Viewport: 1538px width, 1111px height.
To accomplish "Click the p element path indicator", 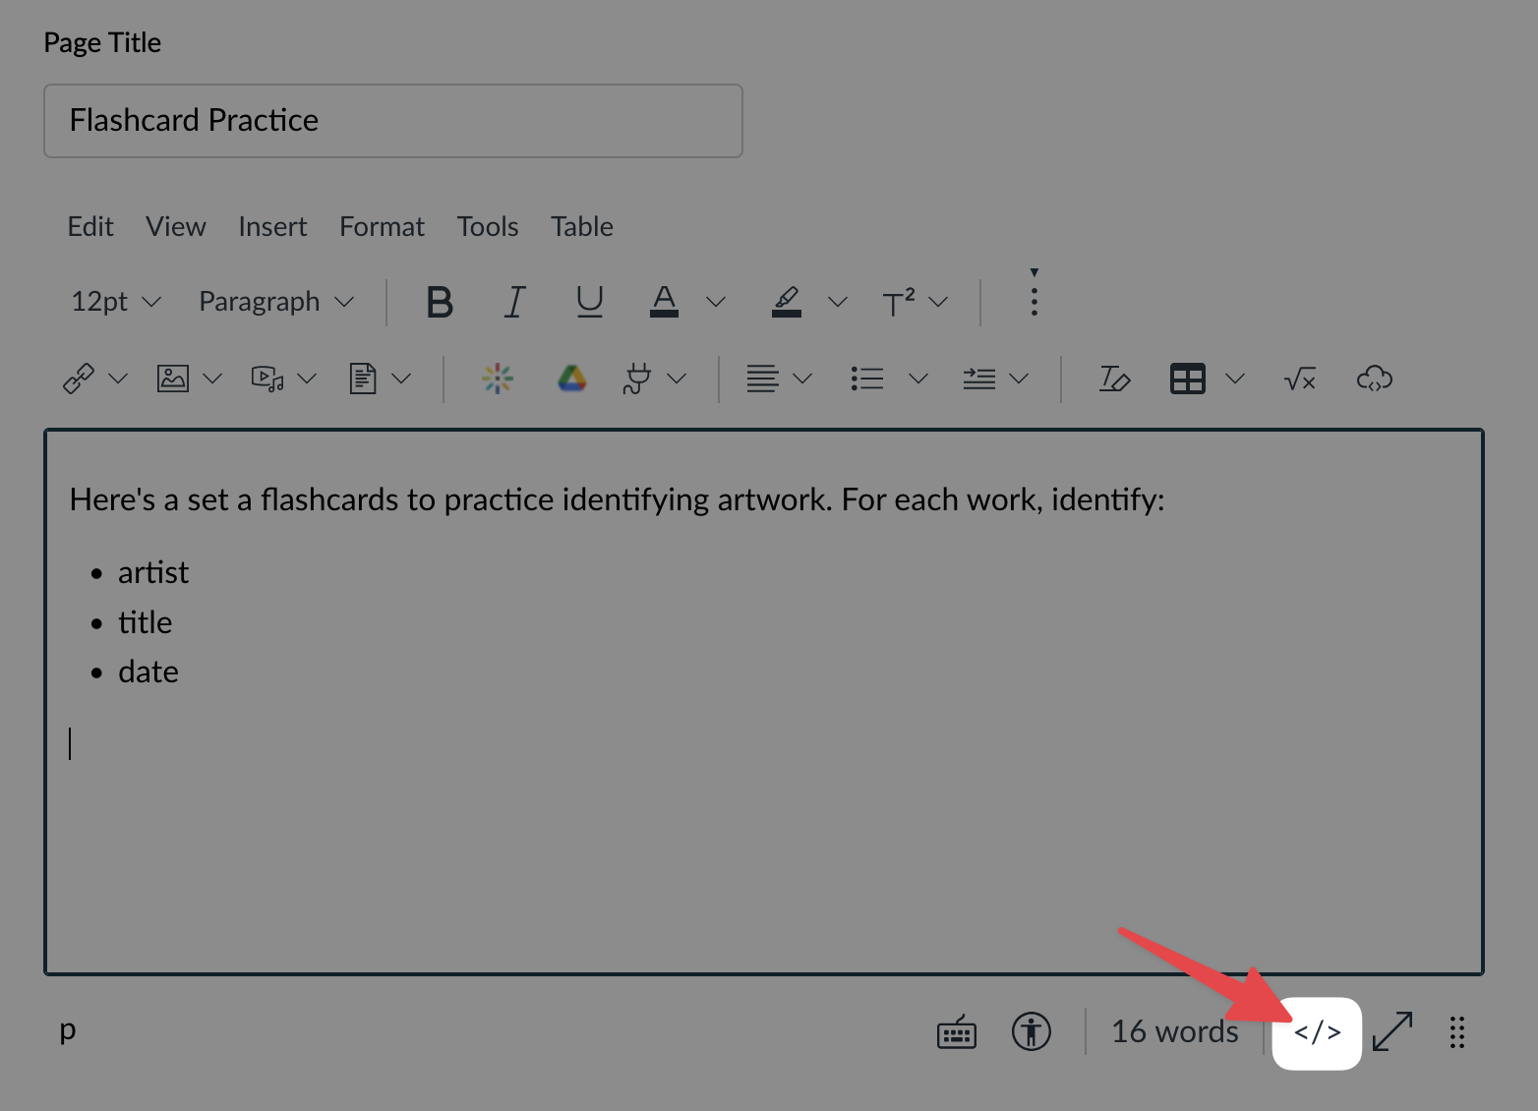I will tap(68, 1031).
